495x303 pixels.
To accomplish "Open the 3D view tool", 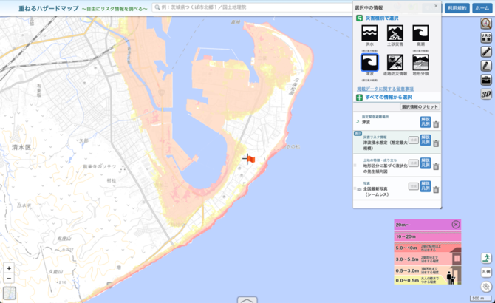I will (x=486, y=94).
